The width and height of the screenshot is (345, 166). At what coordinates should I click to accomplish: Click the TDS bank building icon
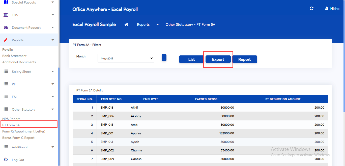[6, 15]
